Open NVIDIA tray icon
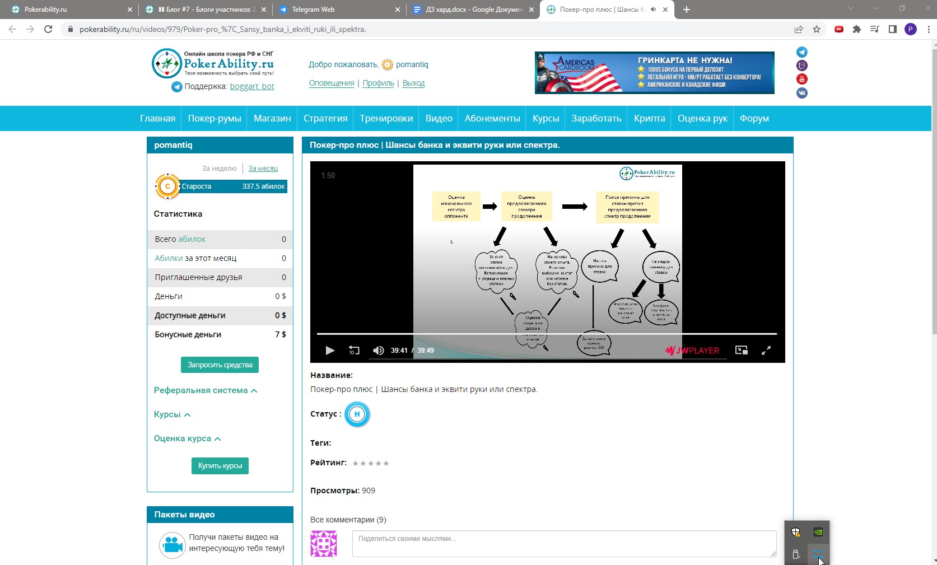Image resolution: width=937 pixels, height=565 pixels. coord(818,532)
